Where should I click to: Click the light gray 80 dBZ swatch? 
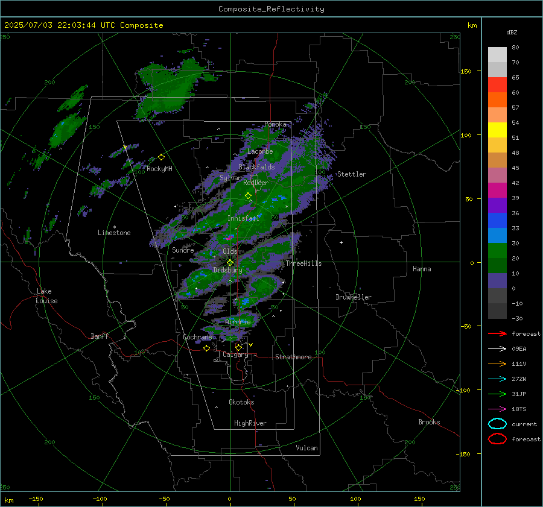pos(497,54)
